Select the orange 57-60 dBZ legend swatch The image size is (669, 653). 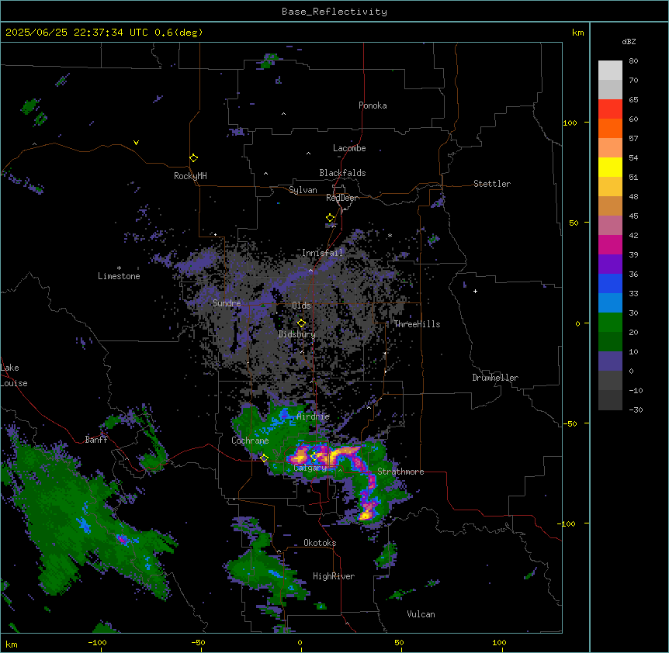(610, 128)
